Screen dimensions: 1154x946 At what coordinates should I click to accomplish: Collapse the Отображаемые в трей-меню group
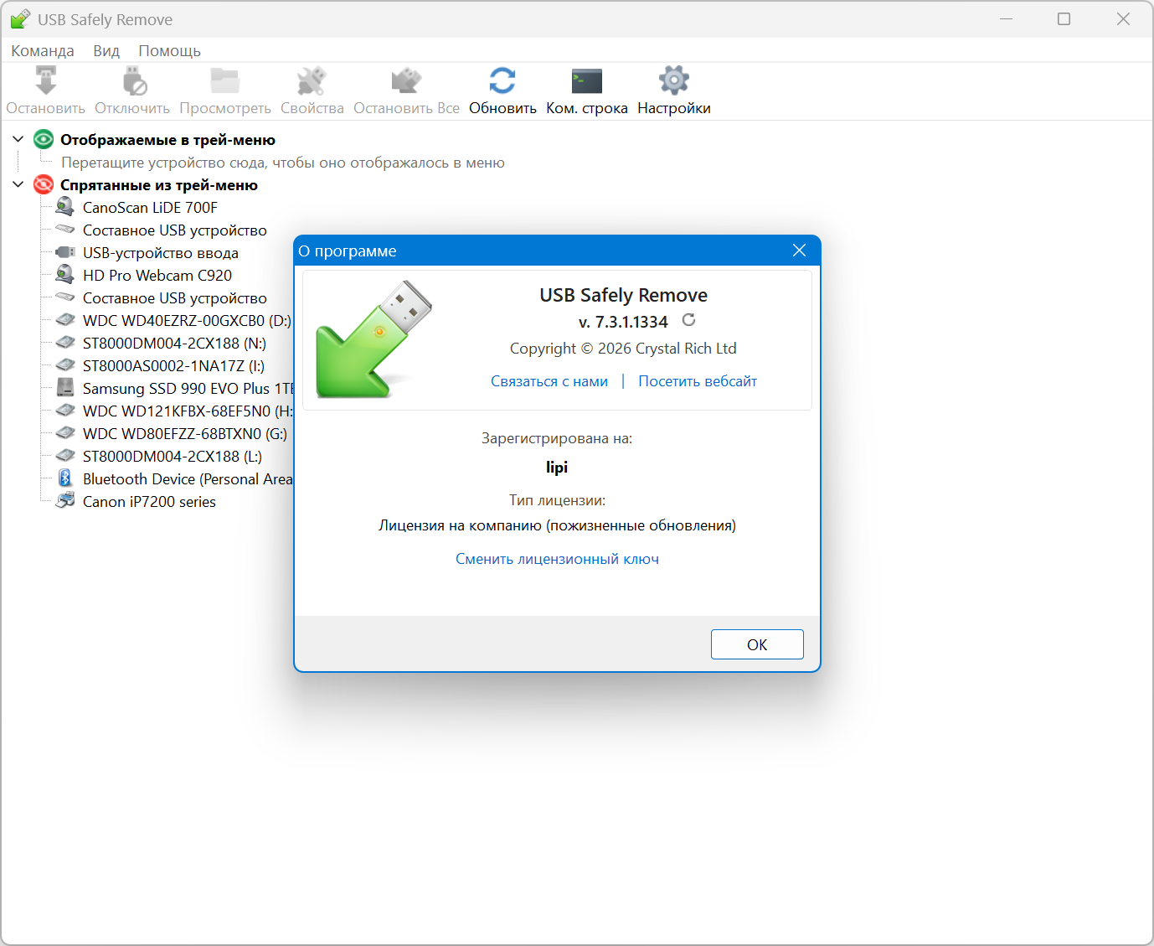(x=18, y=139)
